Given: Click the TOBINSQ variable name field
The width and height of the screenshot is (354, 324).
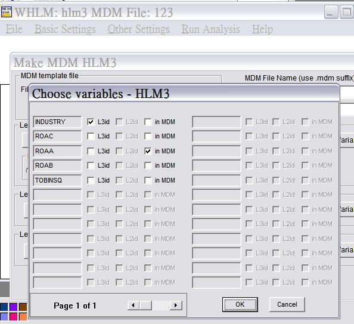Looking at the screenshot, I should 57,180.
